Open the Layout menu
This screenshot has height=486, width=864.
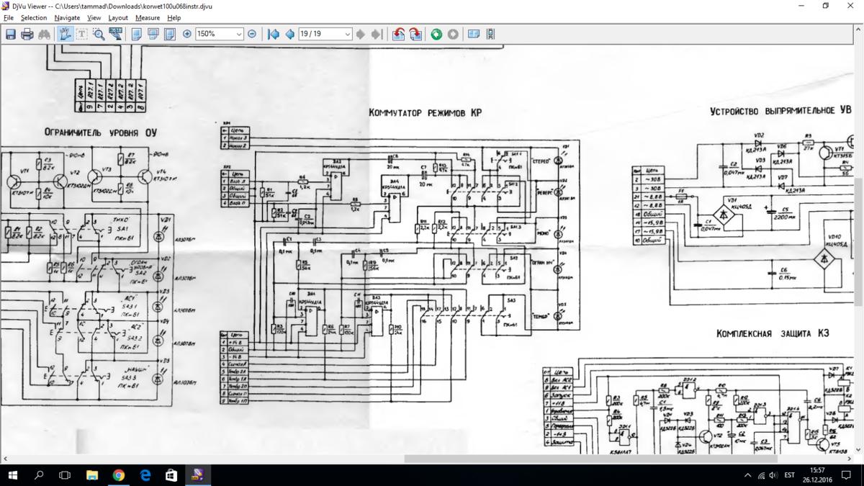pyautogui.click(x=118, y=17)
